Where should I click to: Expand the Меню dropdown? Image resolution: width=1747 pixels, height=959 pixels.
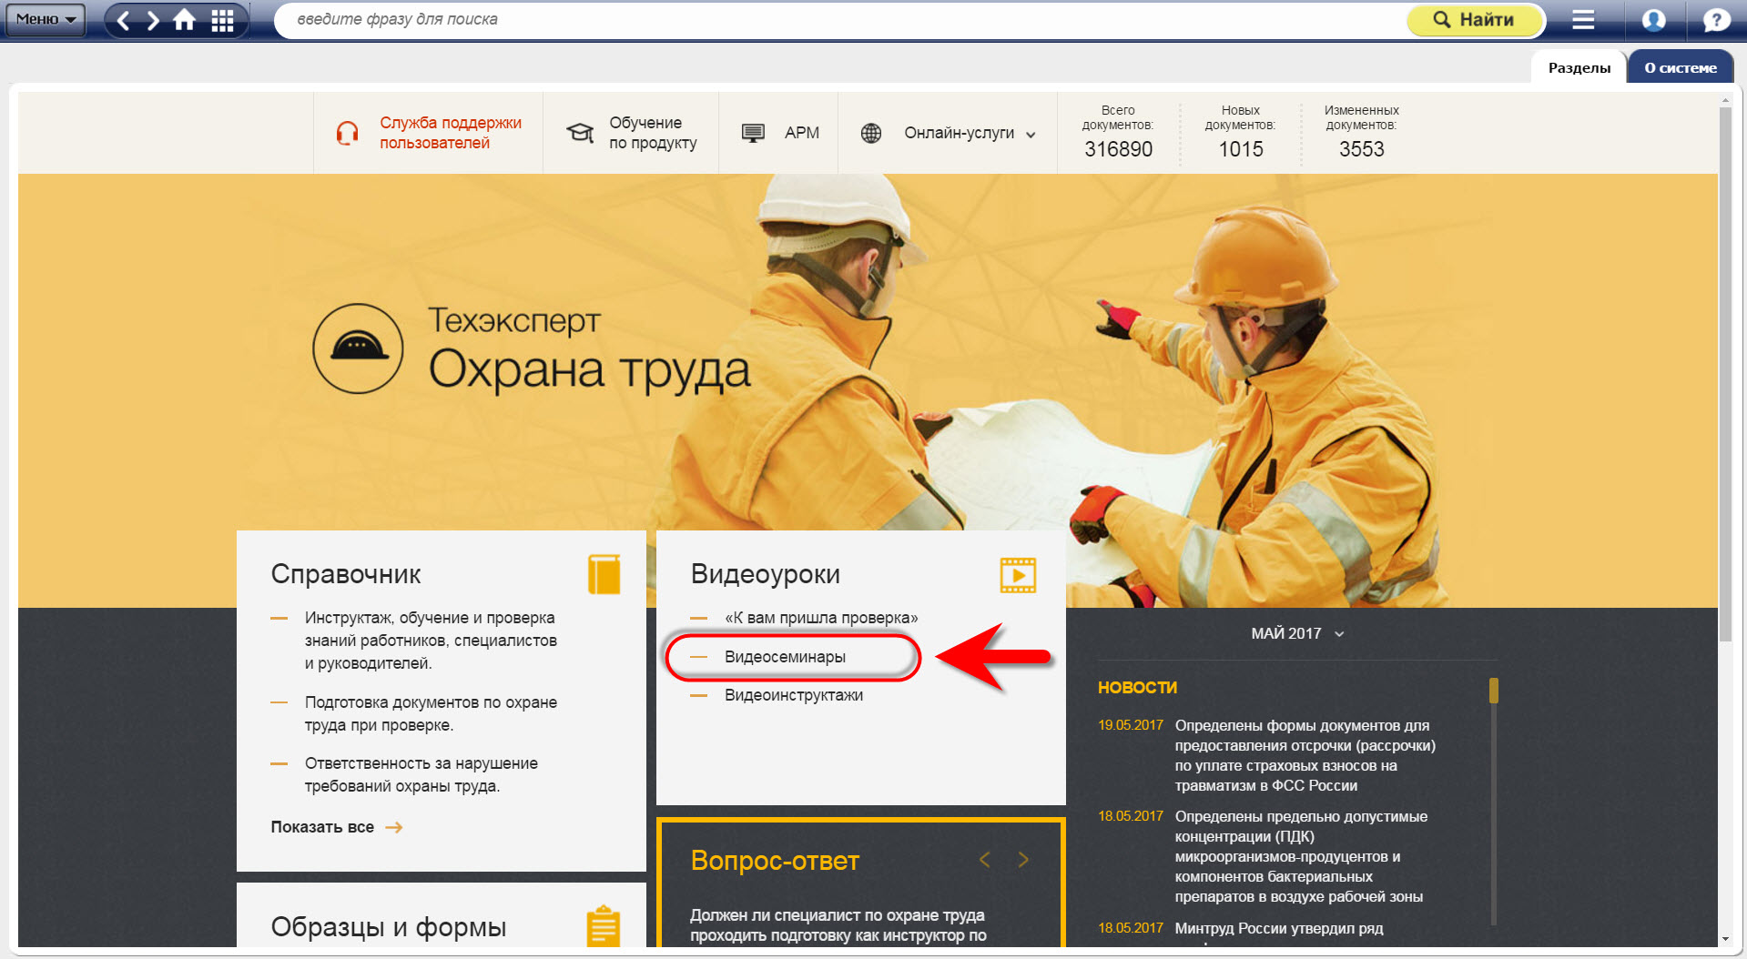point(46,19)
